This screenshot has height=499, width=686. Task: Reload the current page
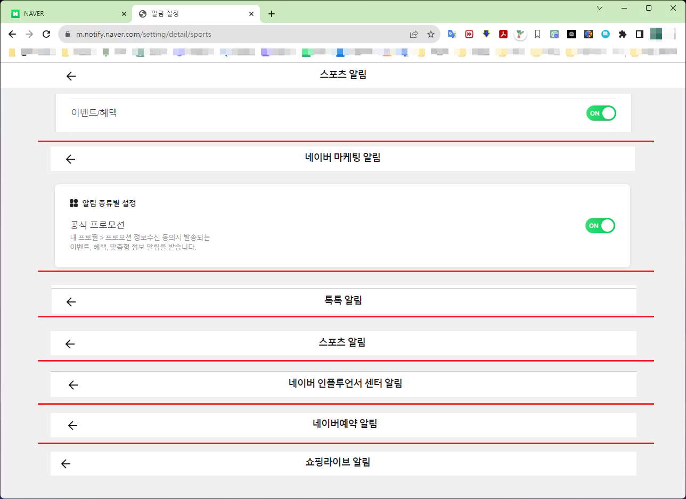(46, 34)
